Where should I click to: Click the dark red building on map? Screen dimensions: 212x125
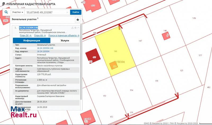click(91, 57)
